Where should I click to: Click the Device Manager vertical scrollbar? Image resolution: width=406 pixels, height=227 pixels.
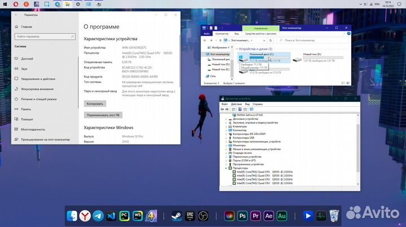(x=358, y=149)
